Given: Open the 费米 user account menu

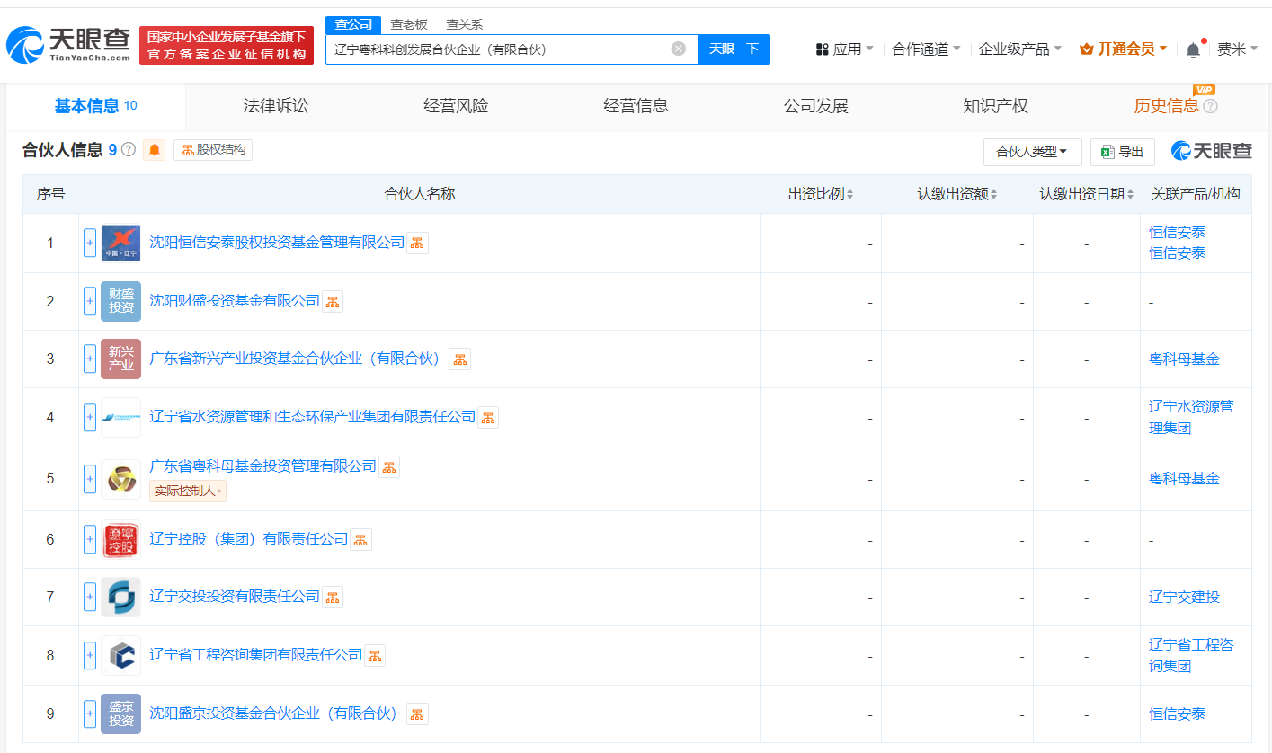Looking at the screenshot, I should [1237, 49].
